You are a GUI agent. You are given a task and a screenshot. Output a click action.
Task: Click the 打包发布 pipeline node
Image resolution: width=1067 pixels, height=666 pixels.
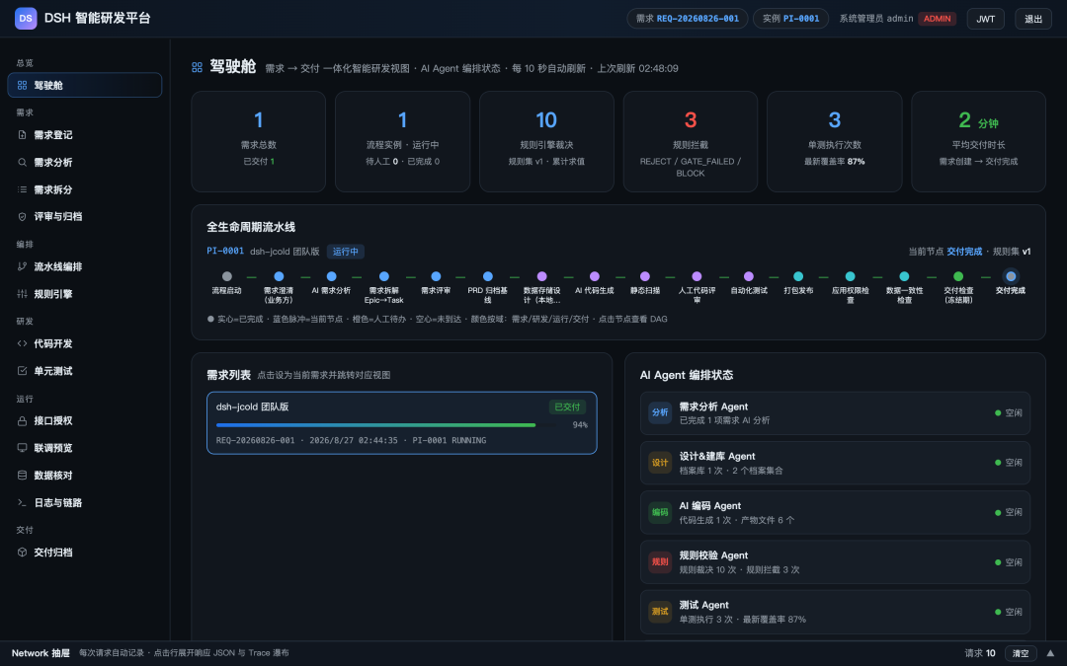click(x=798, y=276)
